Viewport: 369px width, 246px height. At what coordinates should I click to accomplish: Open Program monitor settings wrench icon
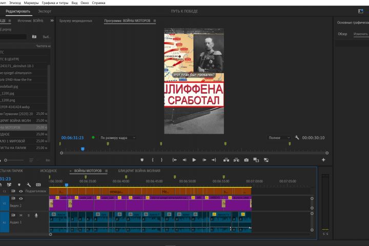(x=297, y=138)
